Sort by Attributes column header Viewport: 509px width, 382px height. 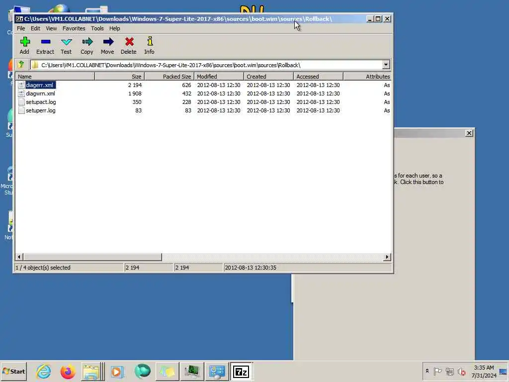[367, 76]
